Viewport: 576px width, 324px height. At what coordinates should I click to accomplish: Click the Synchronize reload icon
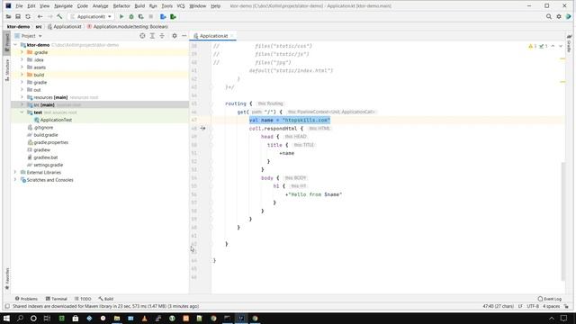28,16
